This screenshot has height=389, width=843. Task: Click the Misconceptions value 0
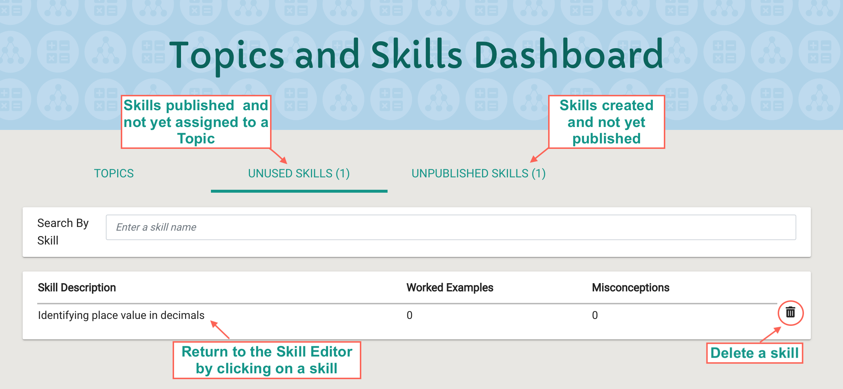(595, 315)
